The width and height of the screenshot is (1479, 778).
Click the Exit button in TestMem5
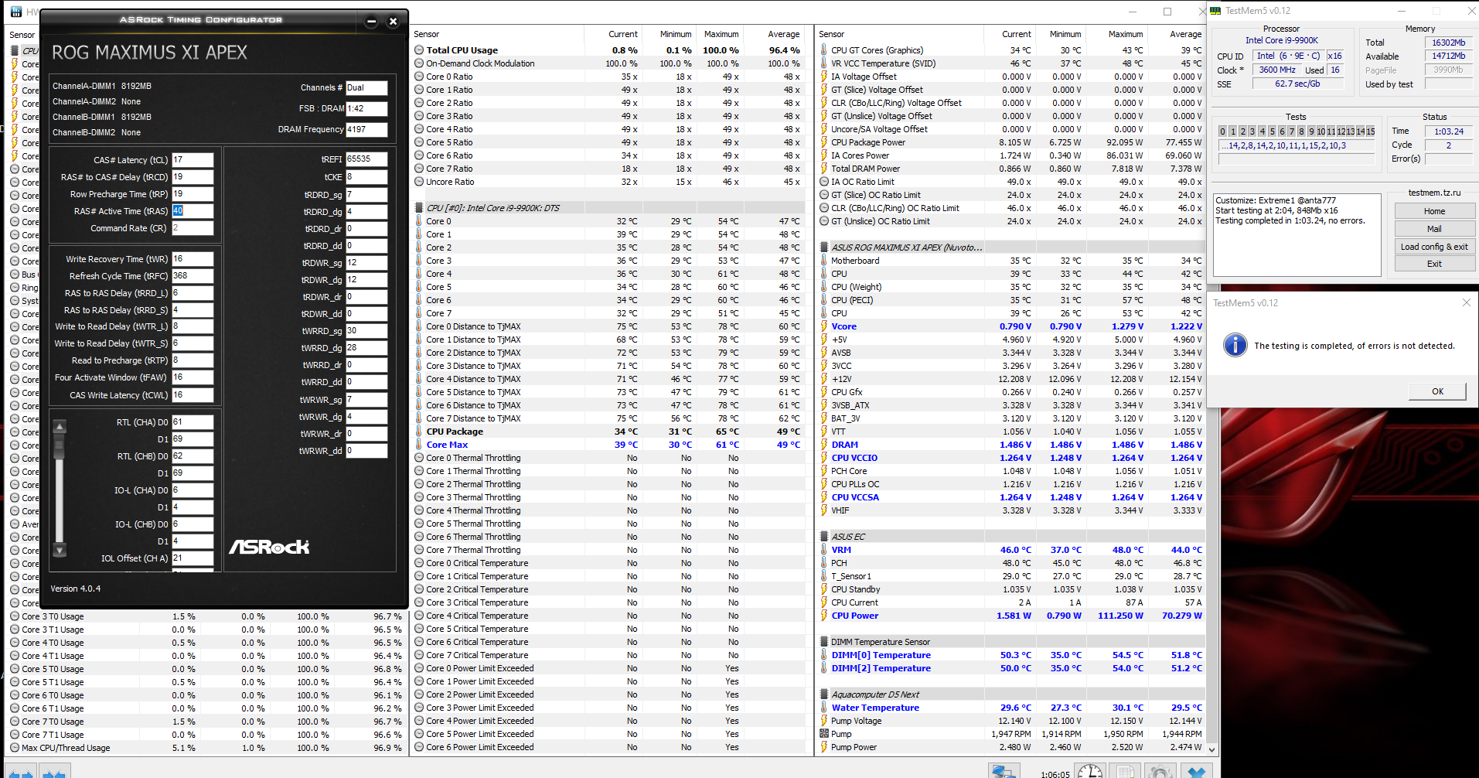coord(1434,264)
